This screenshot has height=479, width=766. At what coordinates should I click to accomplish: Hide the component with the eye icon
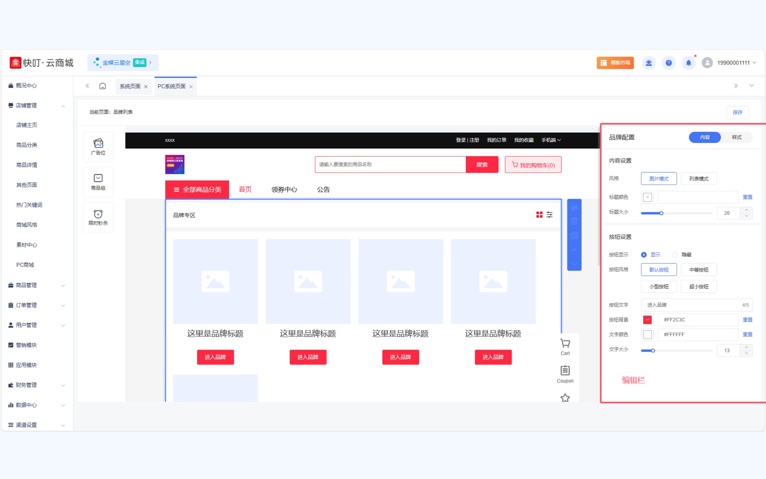574,208
